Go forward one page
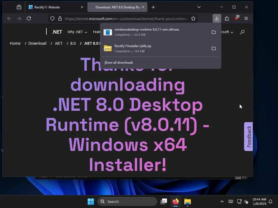 19,18
